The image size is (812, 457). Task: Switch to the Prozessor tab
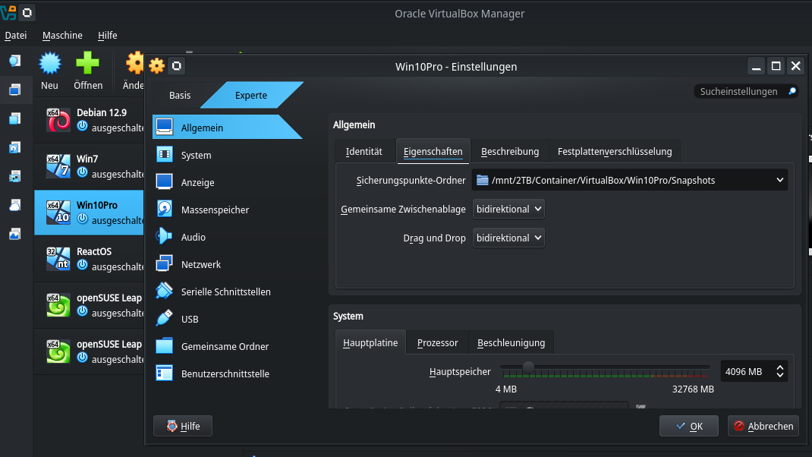tap(437, 342)
